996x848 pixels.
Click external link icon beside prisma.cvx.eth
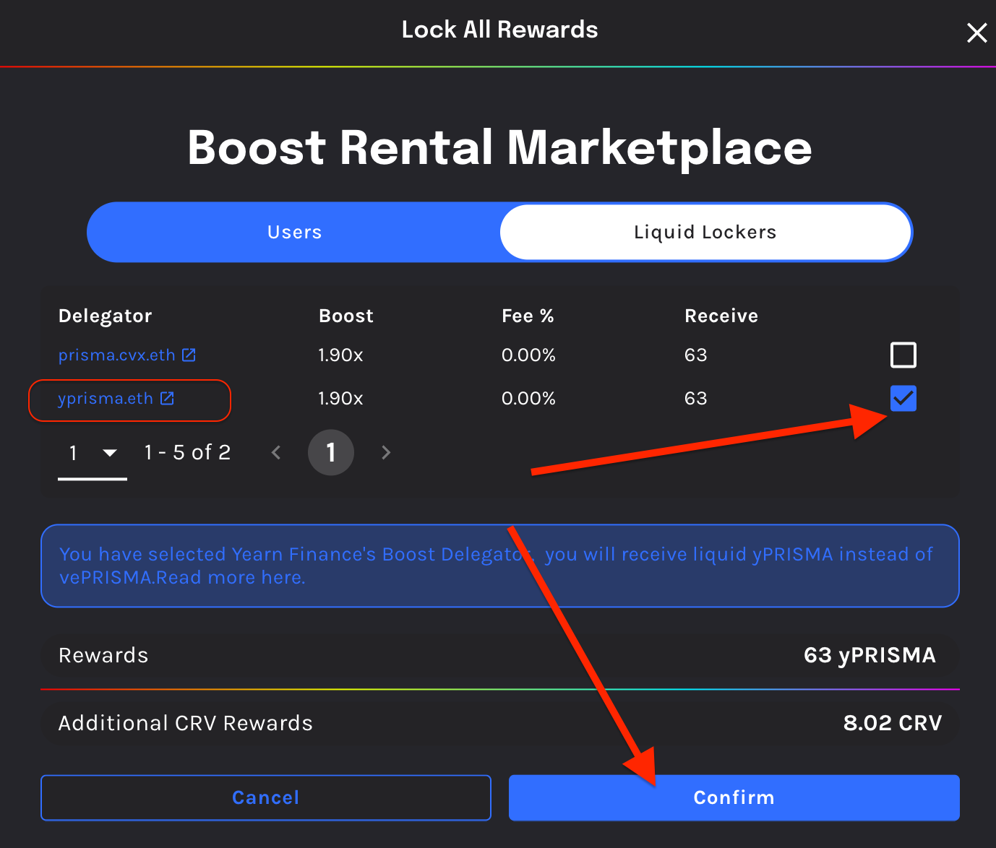(189, 355)
